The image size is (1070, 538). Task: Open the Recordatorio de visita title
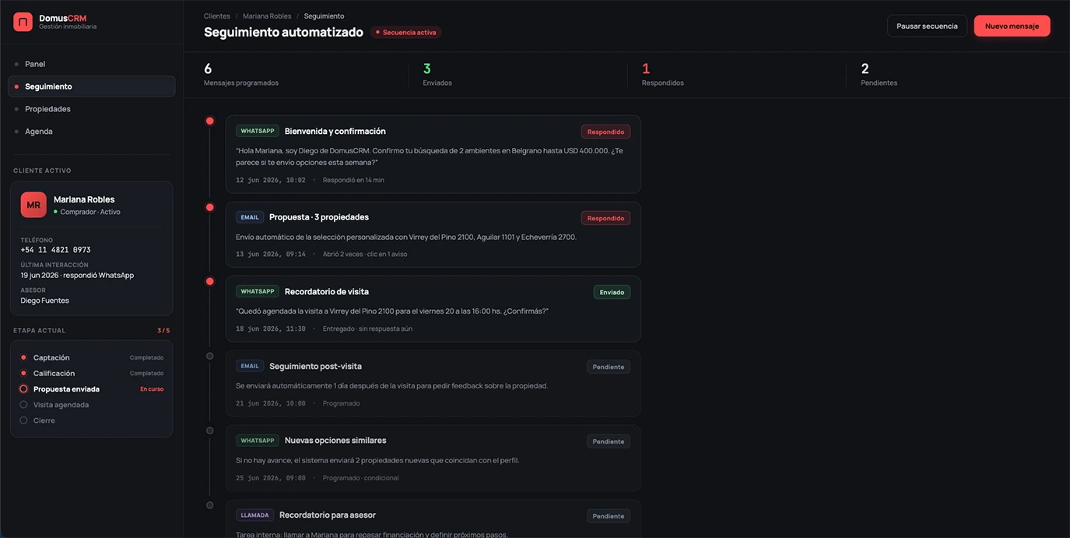pyautogui.click(x=327, y=291)
